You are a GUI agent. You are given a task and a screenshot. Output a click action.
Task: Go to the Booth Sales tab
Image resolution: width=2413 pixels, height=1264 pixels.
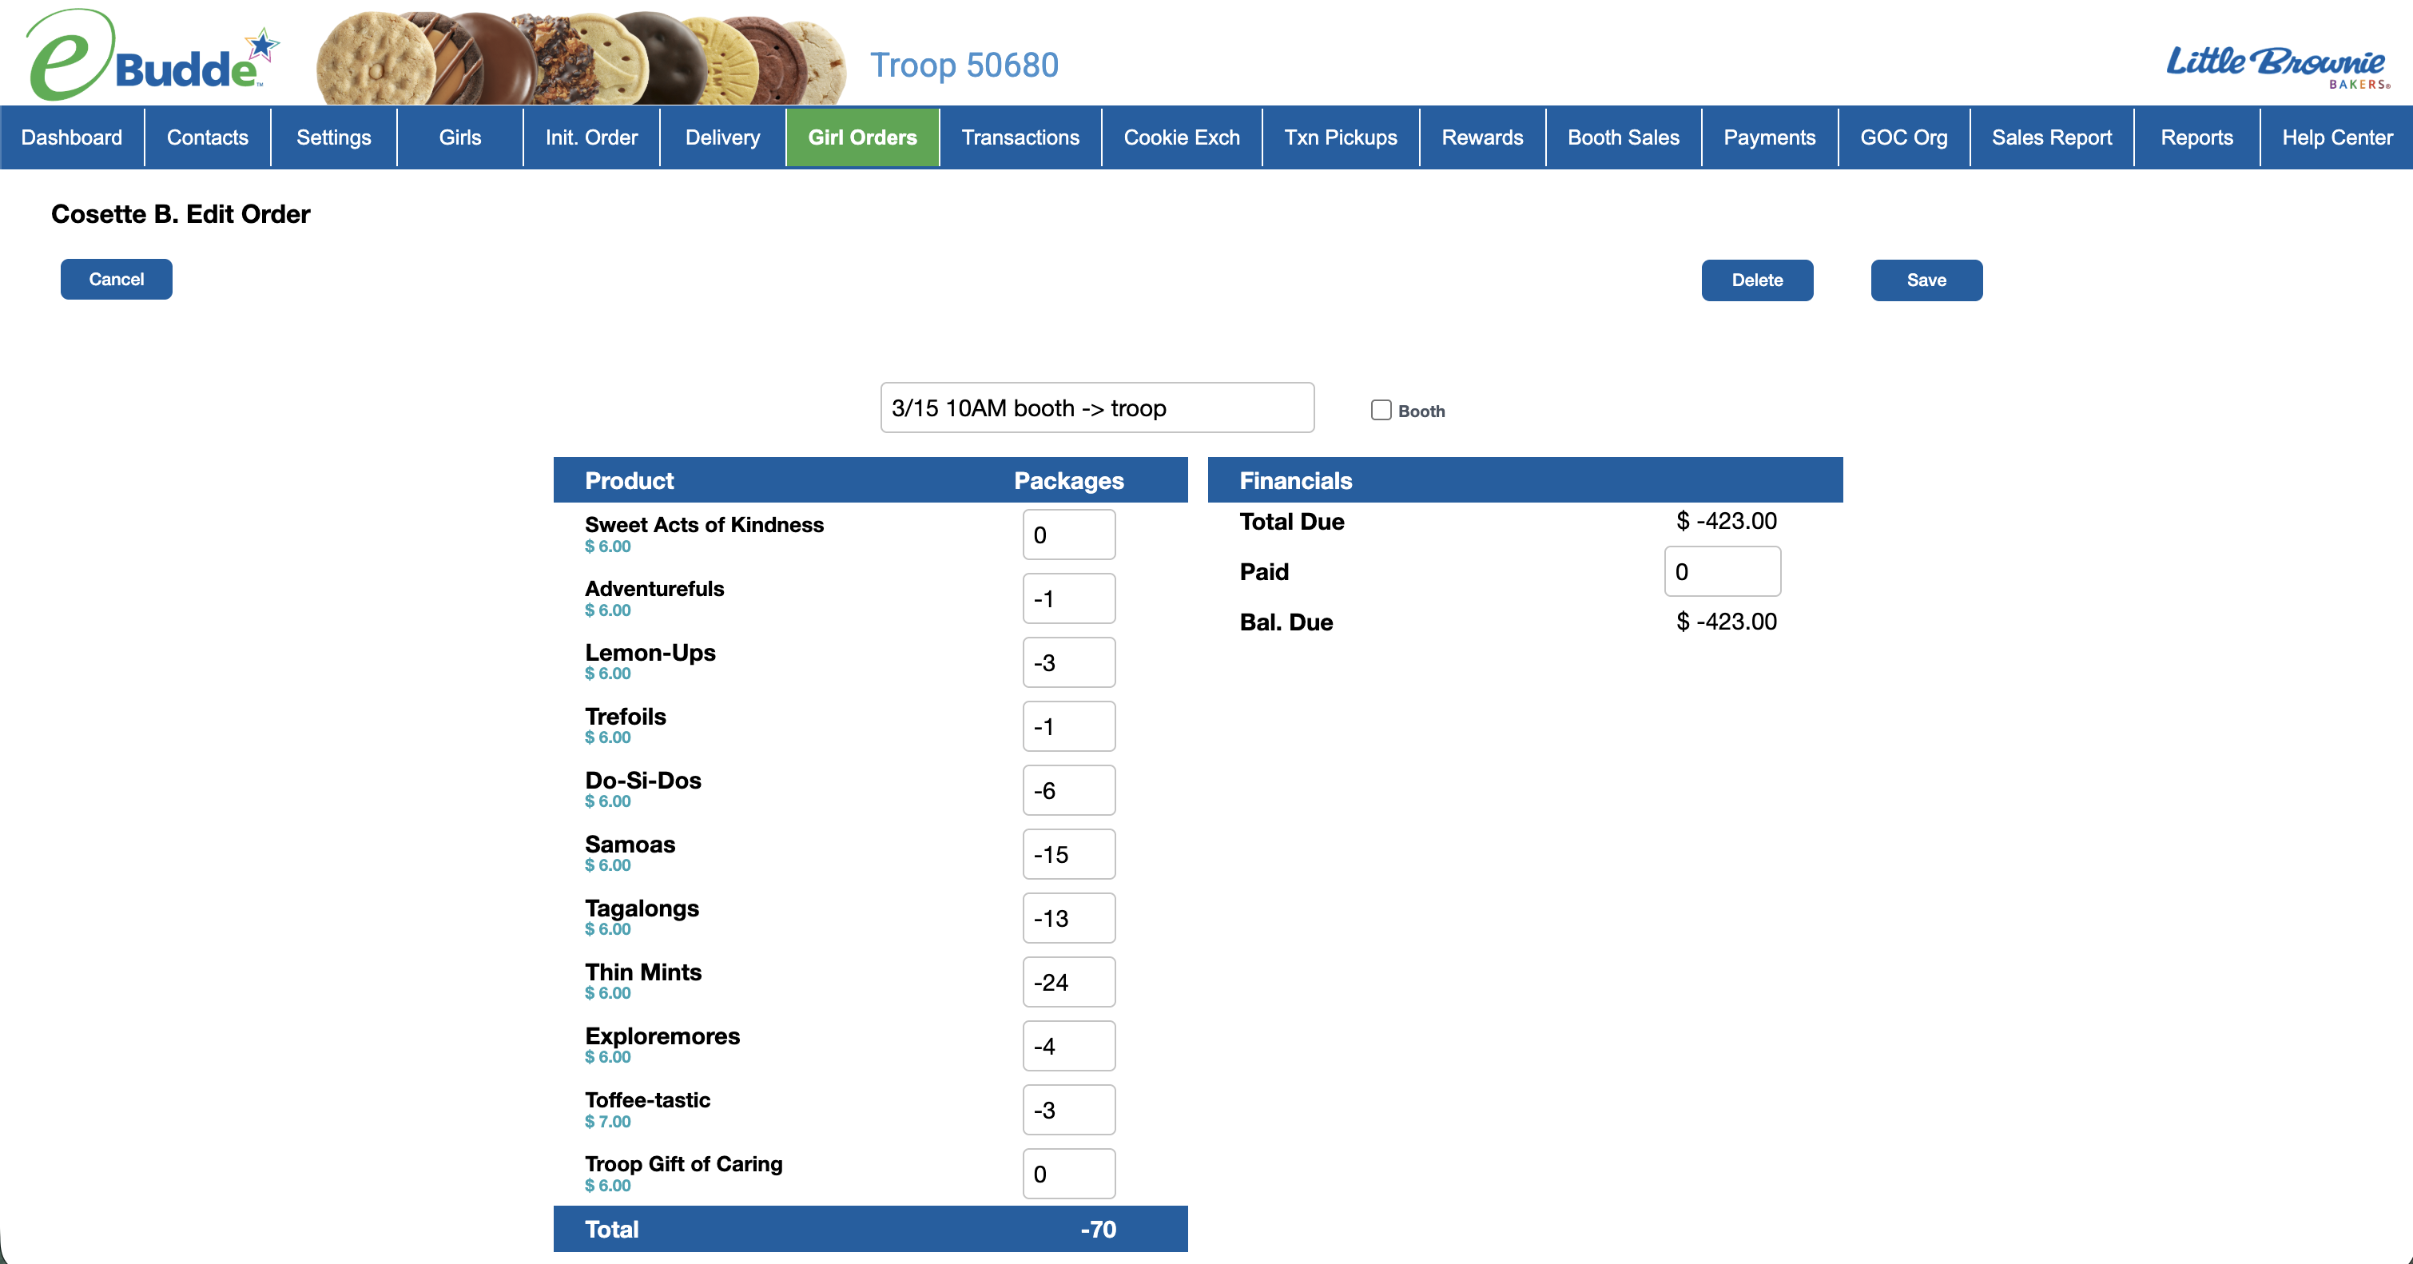(1623, 137)
